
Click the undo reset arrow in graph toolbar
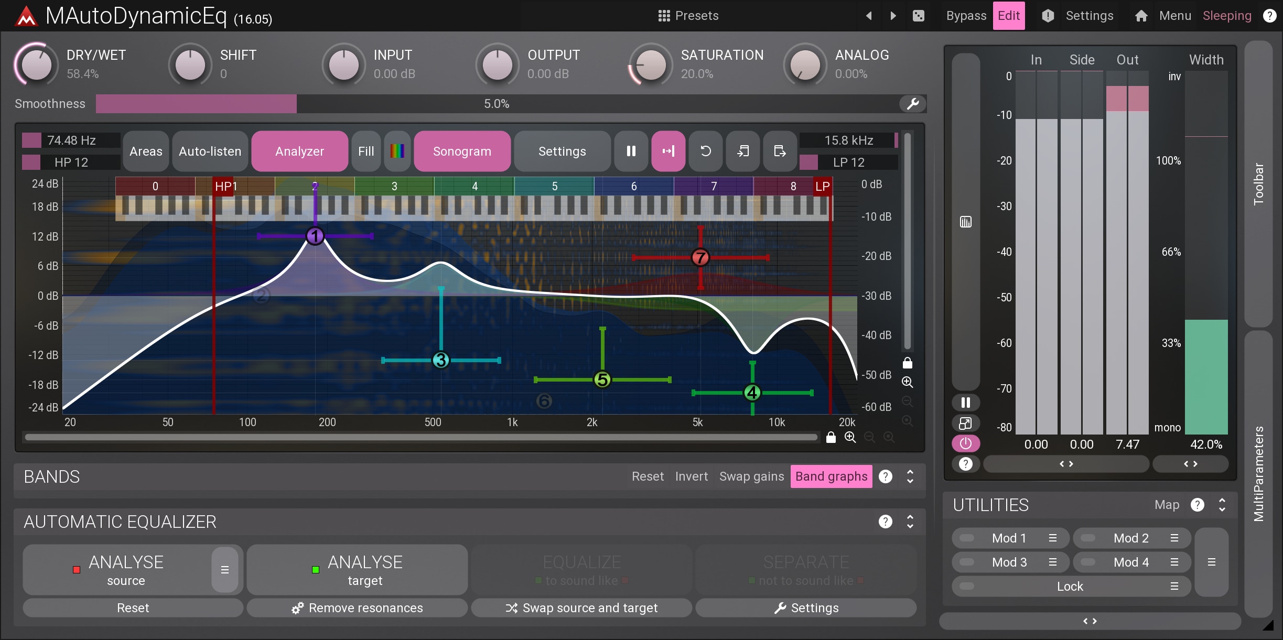(x=706, y=151)
